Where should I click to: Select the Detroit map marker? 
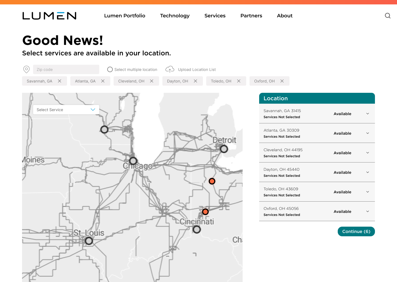pos(224,149)
